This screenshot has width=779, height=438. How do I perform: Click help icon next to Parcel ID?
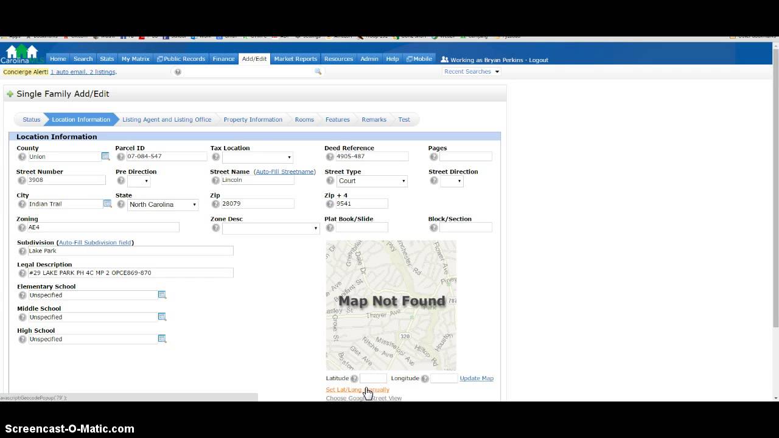pos(121,157)
